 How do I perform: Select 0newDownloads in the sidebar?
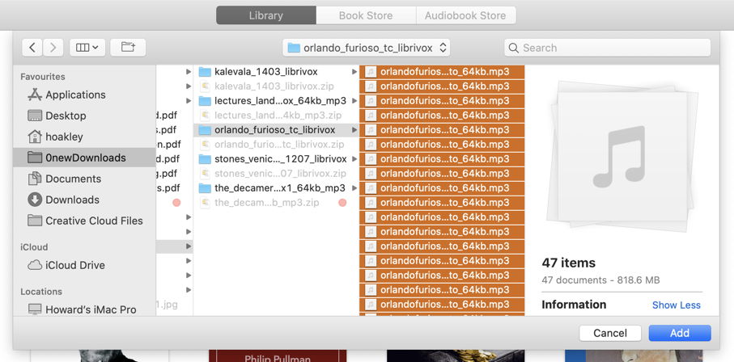point(84,158)
